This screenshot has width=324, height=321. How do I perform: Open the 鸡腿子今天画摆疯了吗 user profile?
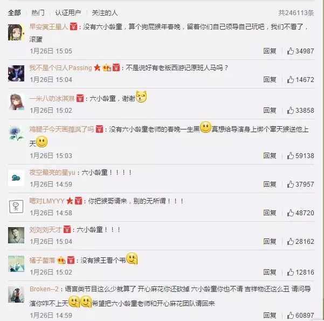(x=61, y=129)
